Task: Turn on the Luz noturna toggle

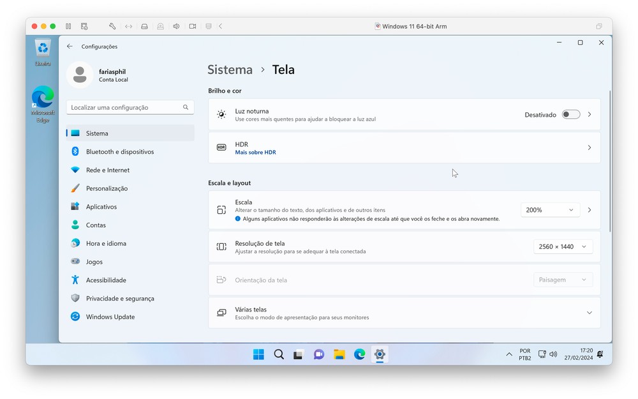Action: click(571, 114)
